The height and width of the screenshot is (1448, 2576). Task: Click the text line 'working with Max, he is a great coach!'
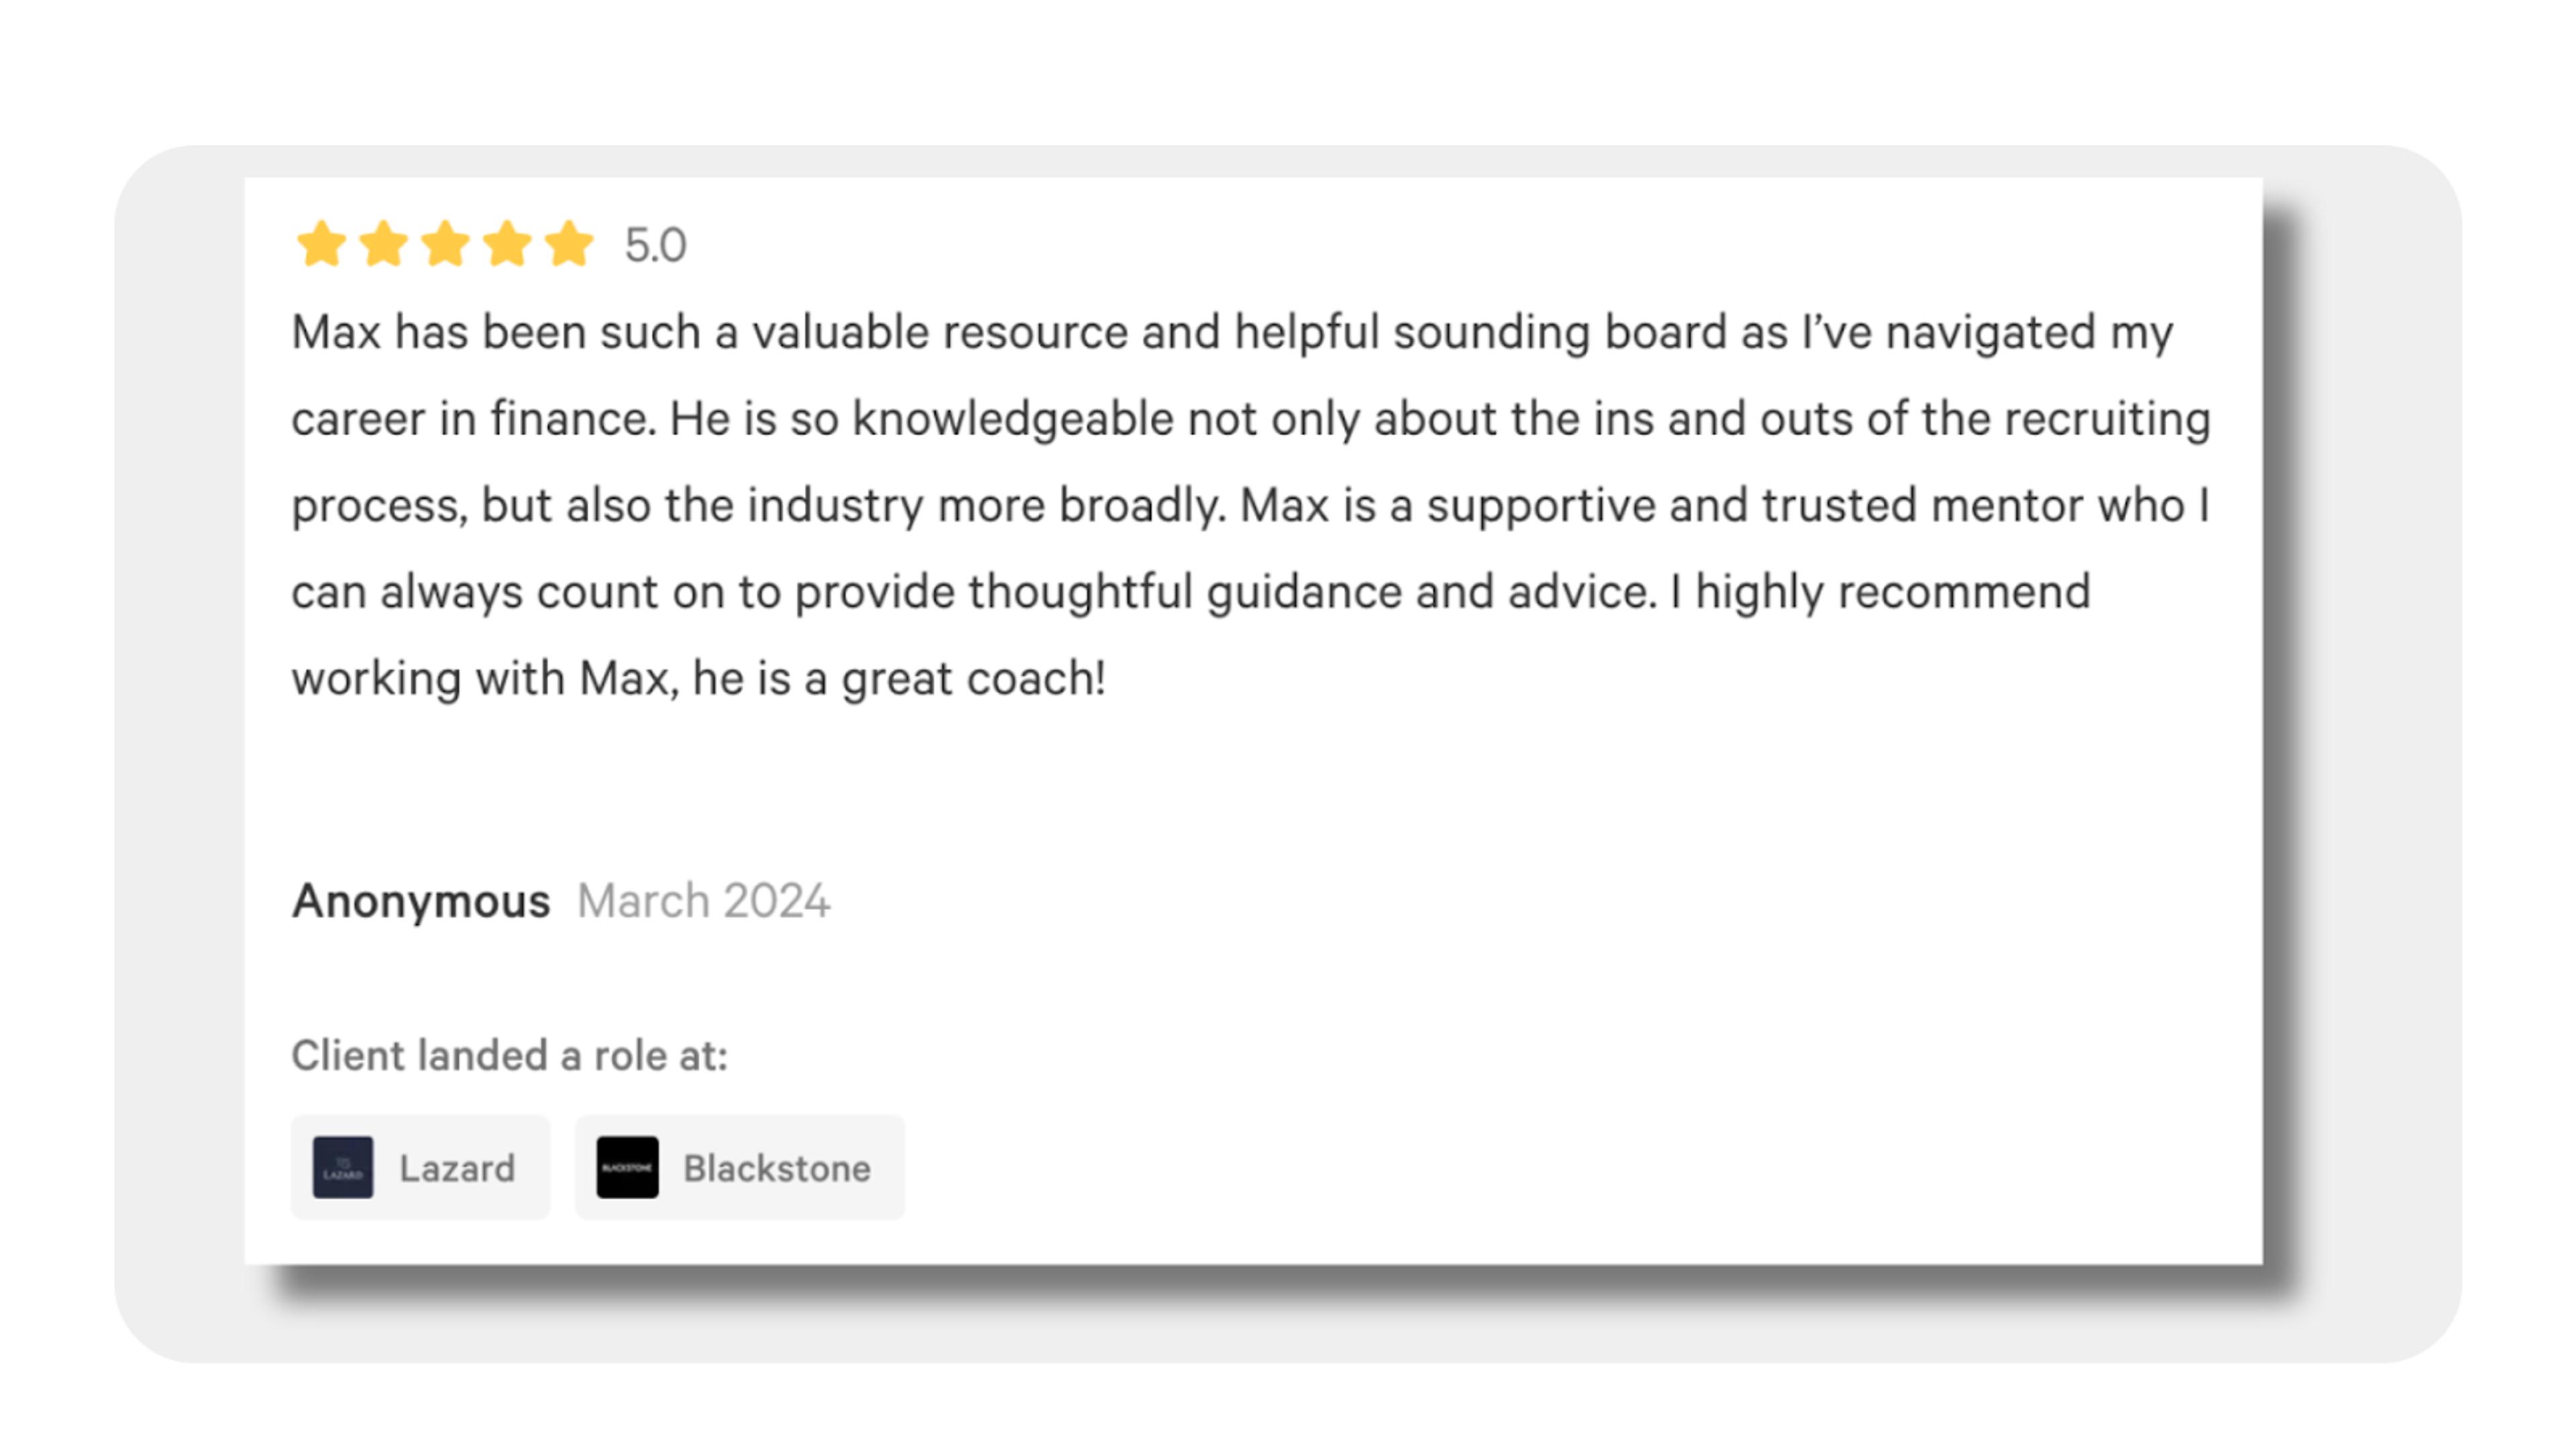pos(698,680)
